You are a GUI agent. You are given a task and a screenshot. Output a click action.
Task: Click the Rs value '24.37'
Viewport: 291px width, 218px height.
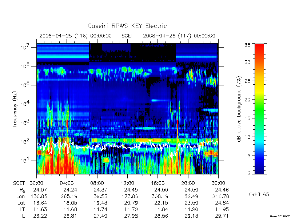(x=100, y=190)
